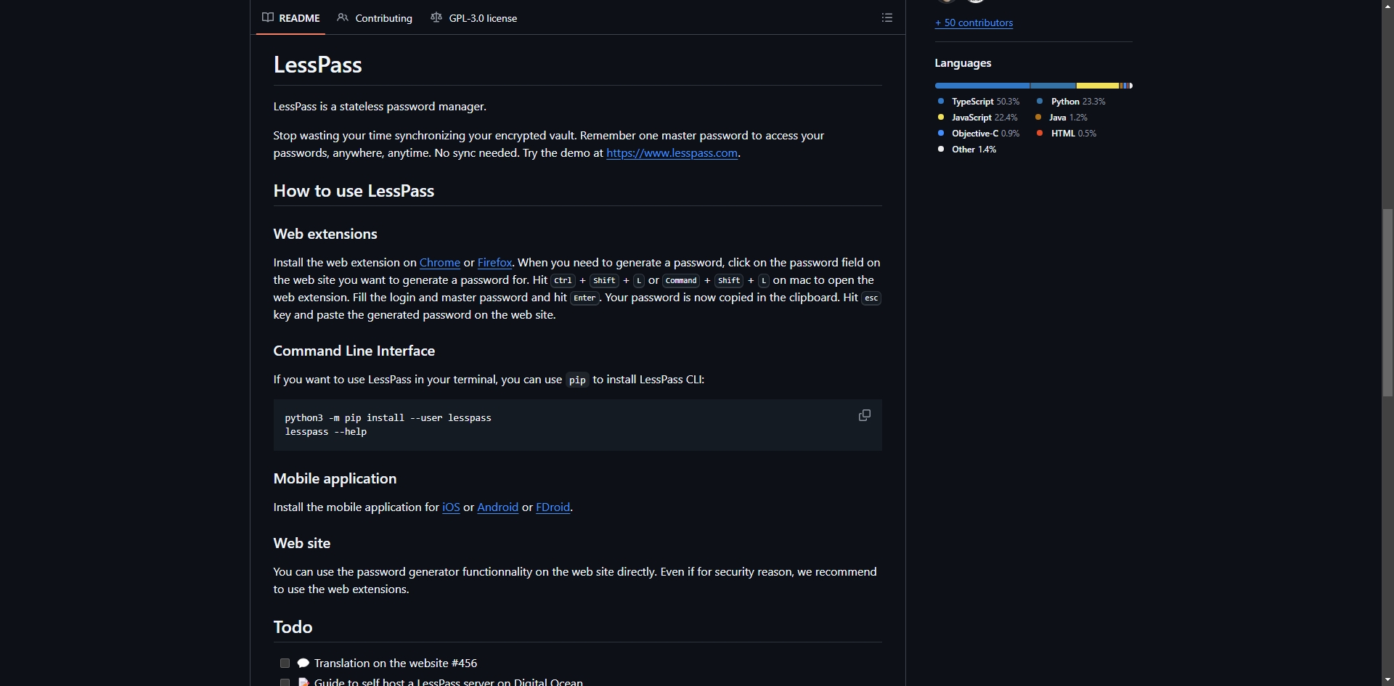Click the scrollbar down arrow
This screenshot has width=1394, height=686.
1387,679
